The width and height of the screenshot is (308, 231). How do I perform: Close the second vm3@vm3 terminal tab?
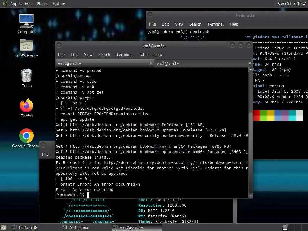click(250, 63)
